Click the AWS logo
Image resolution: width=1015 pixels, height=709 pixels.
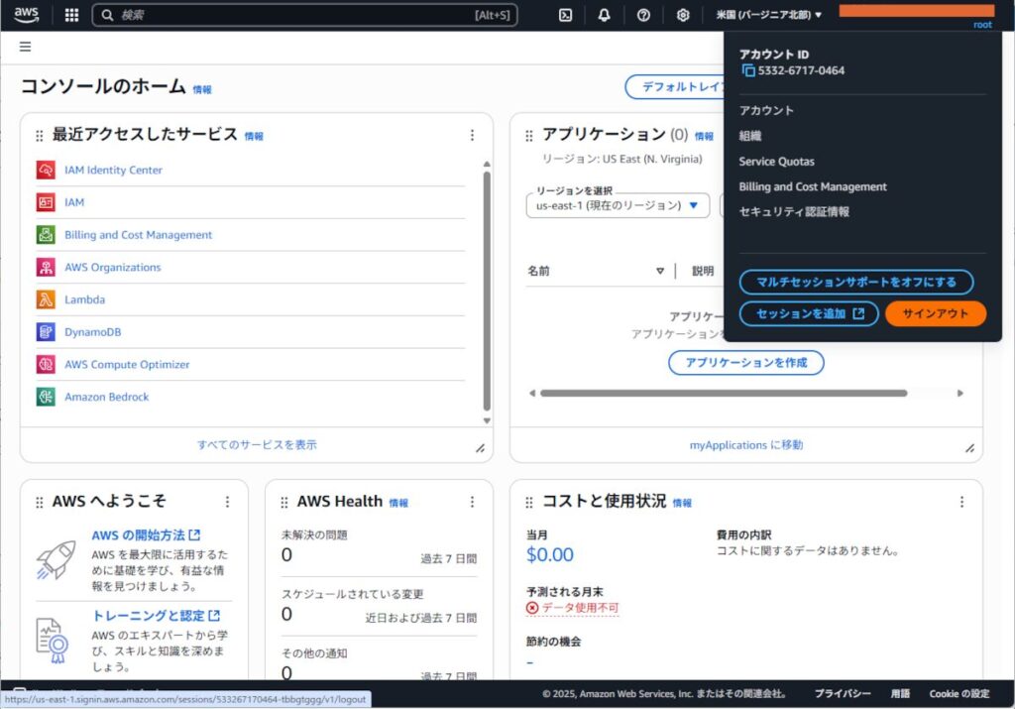[x=26, y=14]
